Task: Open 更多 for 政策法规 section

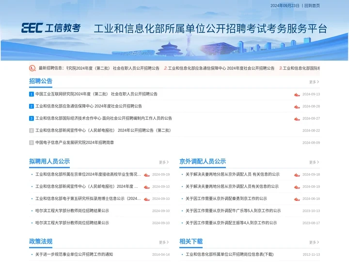Action: 164,242
